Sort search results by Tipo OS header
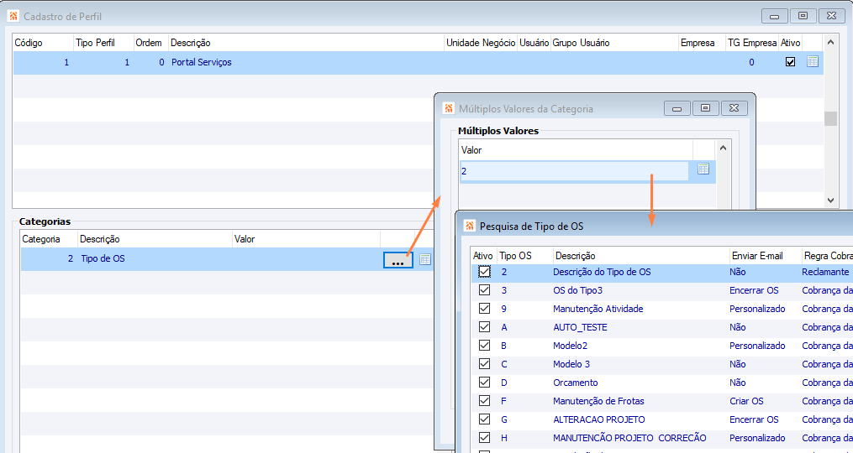This screenshot has width=853, height=453. 524,256
